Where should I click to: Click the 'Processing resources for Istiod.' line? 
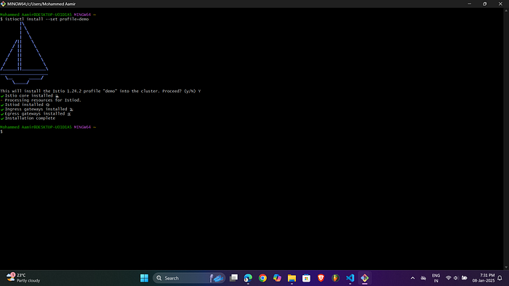click(x=41, y=100)
